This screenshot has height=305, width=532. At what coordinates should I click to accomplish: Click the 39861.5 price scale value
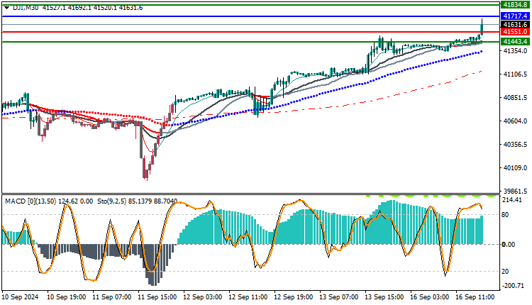[515, 192]
